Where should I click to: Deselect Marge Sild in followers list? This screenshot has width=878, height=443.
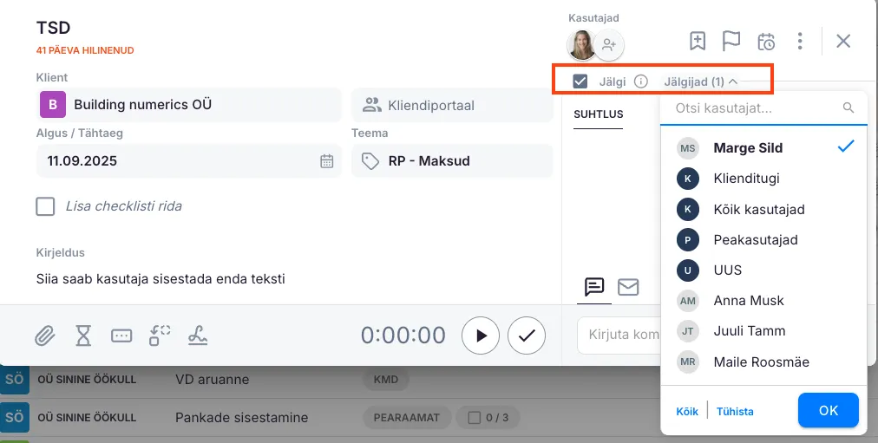(x=747, y=148)
